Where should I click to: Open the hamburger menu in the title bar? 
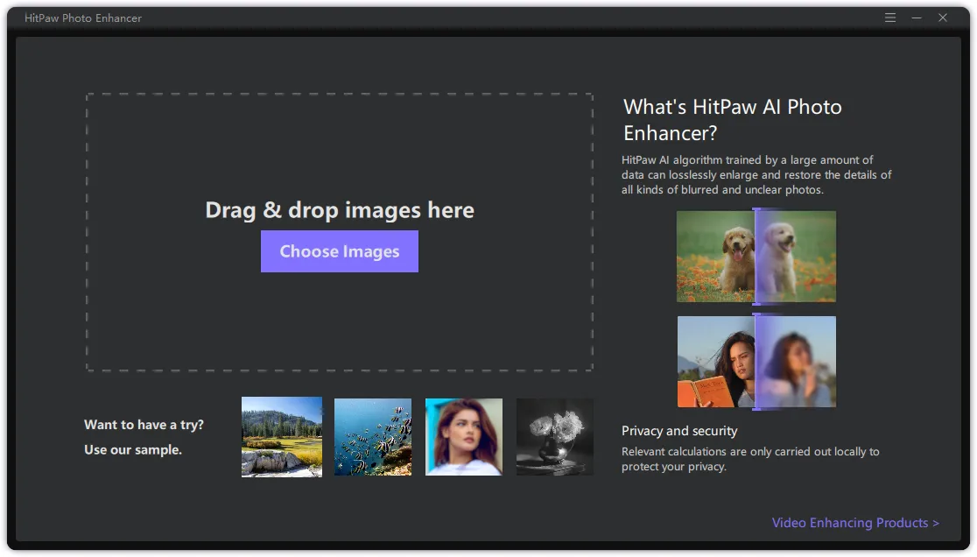pos(889,18)
